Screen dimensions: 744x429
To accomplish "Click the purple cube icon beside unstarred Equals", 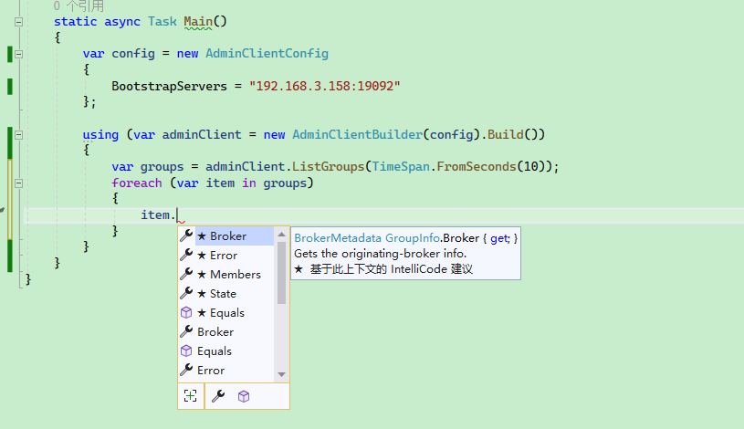I will click(x=186, y=351).
